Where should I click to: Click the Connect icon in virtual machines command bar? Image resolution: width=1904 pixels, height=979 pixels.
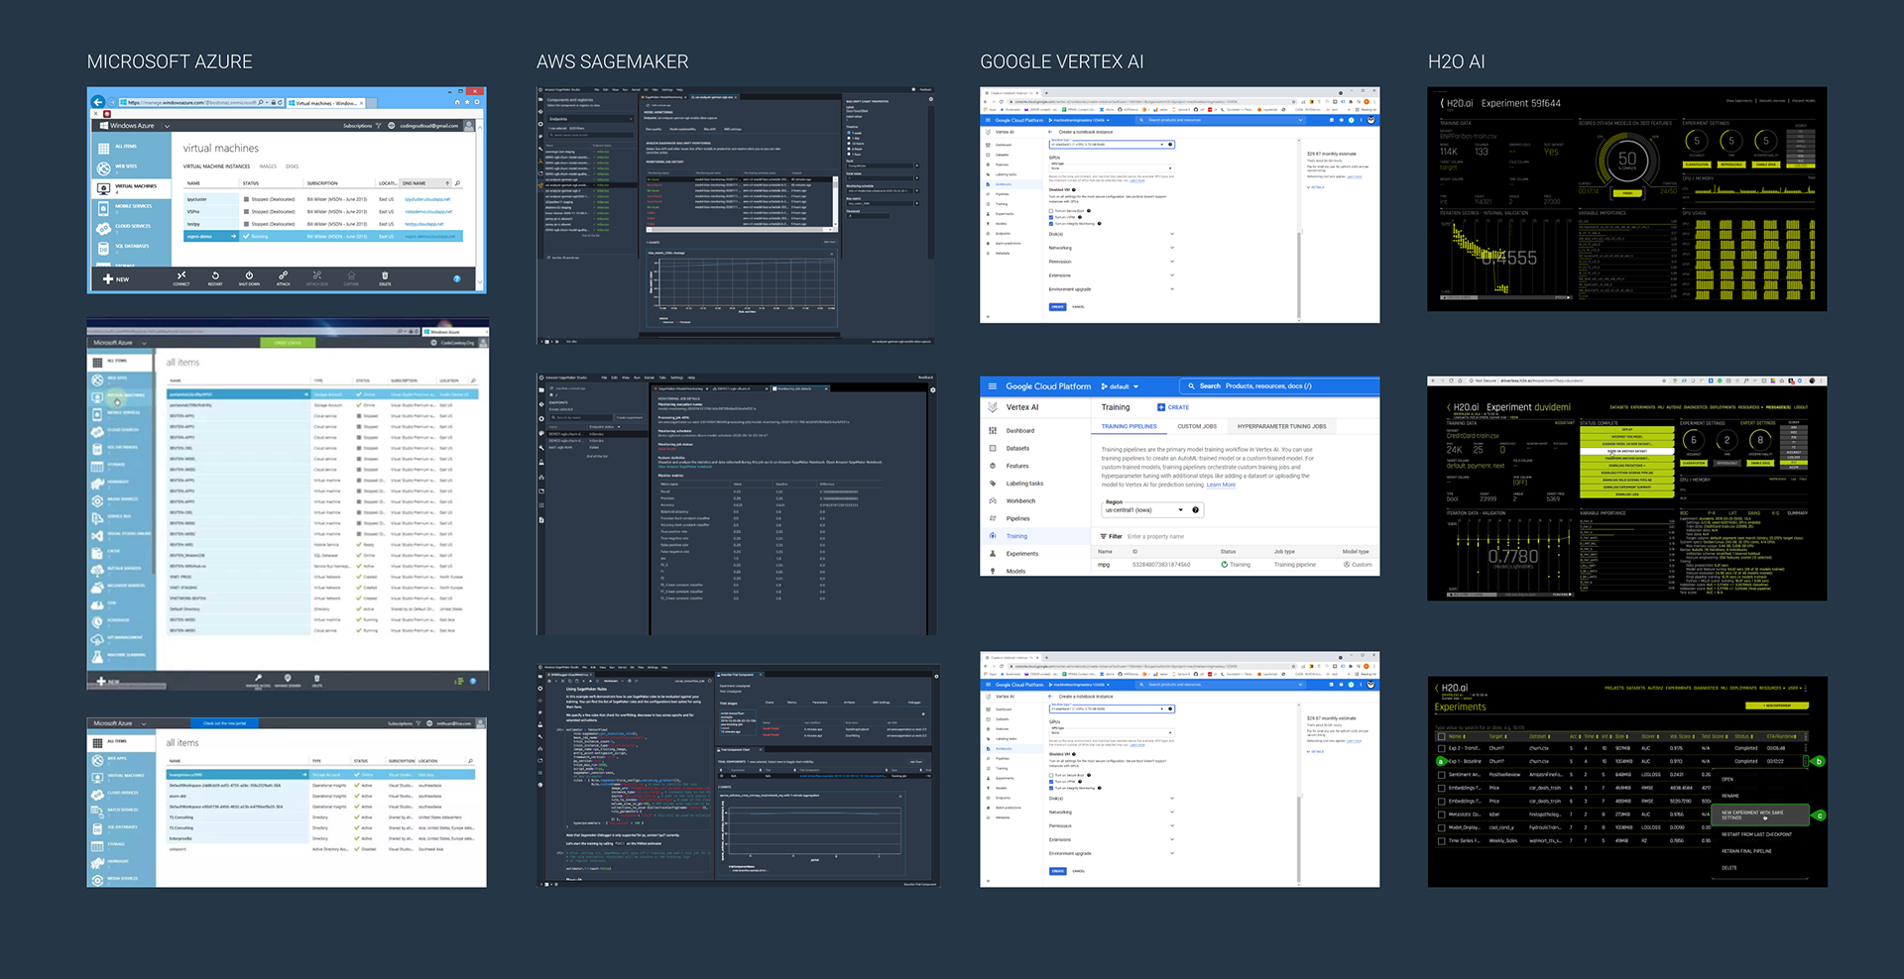click(181, 275)
